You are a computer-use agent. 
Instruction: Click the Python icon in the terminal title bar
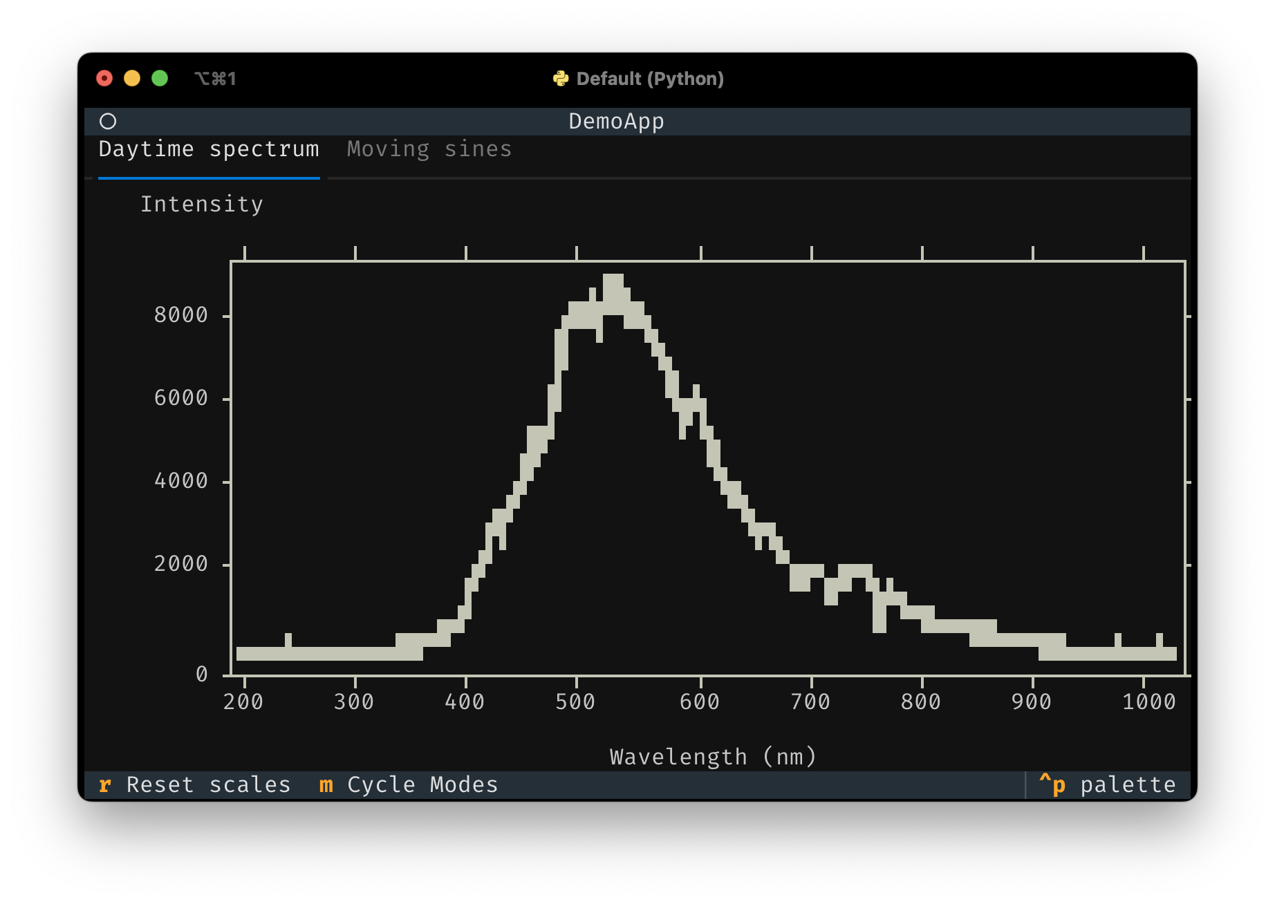[x=561, y=78]
